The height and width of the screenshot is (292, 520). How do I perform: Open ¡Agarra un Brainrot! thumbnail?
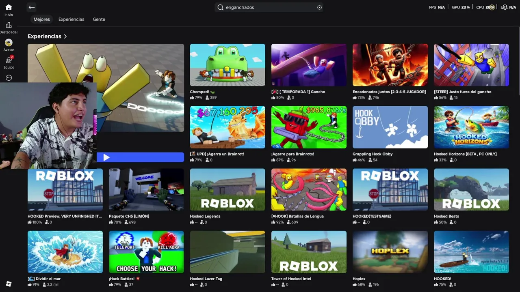click(x=227, y=127)
